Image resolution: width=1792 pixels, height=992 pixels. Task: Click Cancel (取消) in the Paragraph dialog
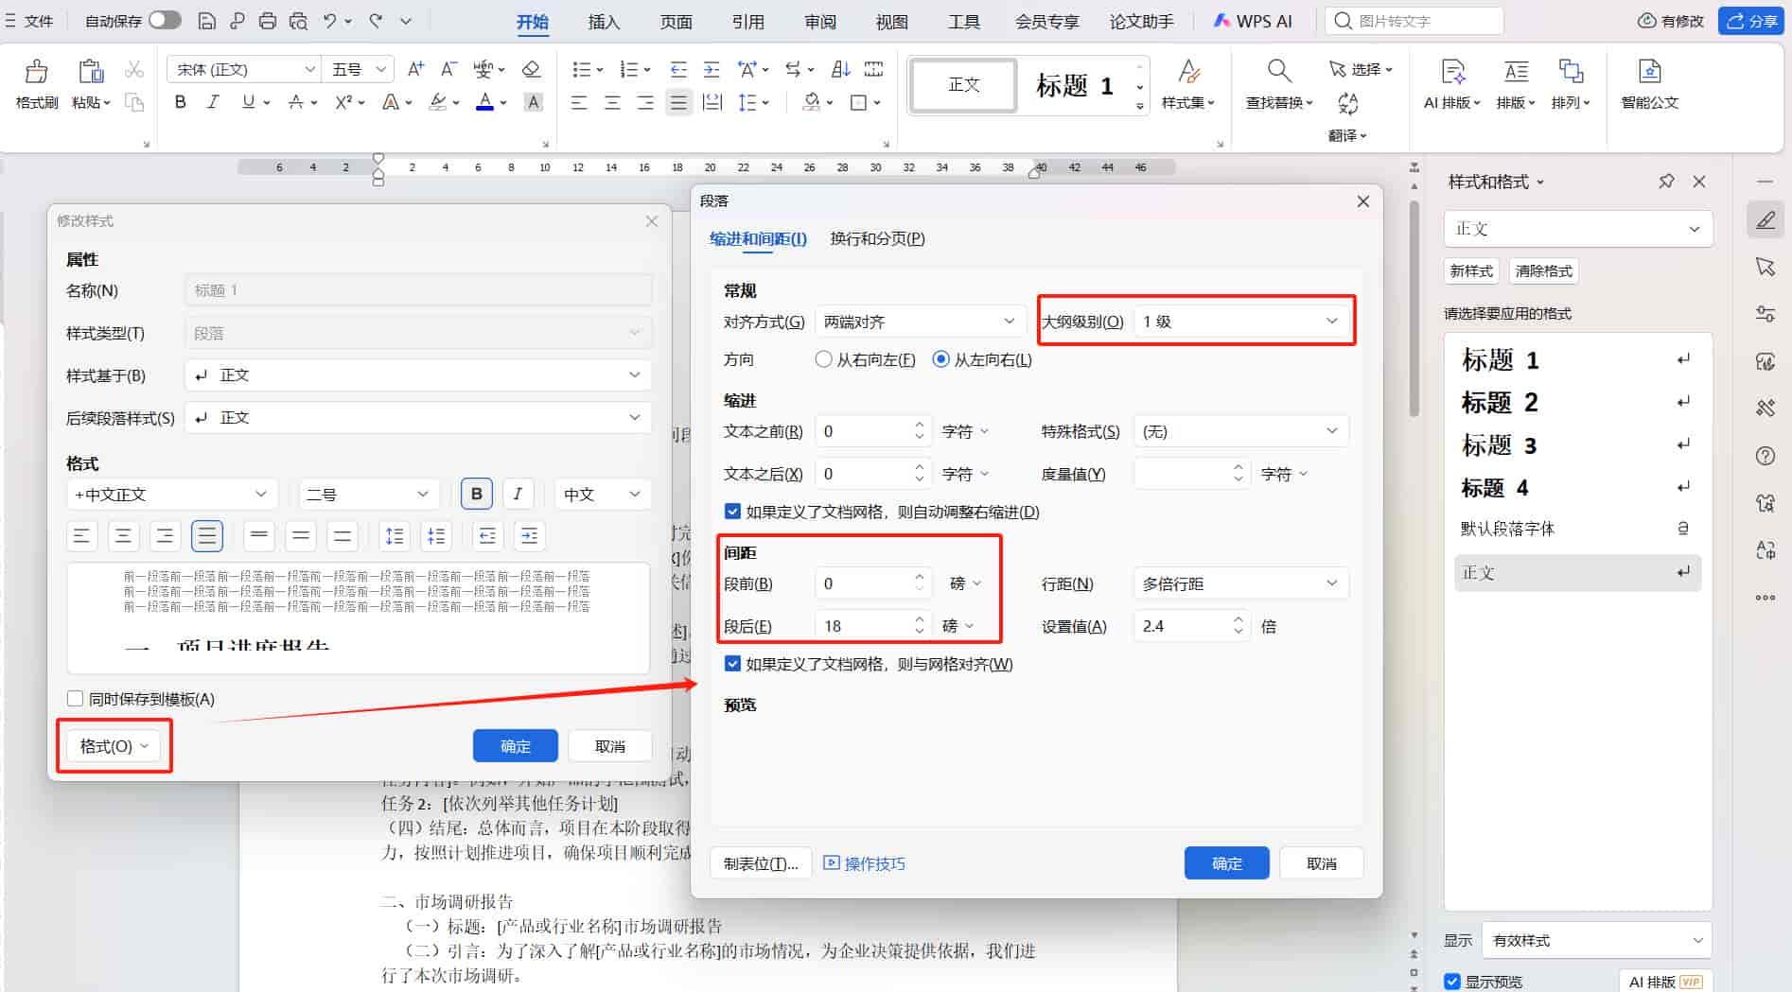[x=1321, y=863]
